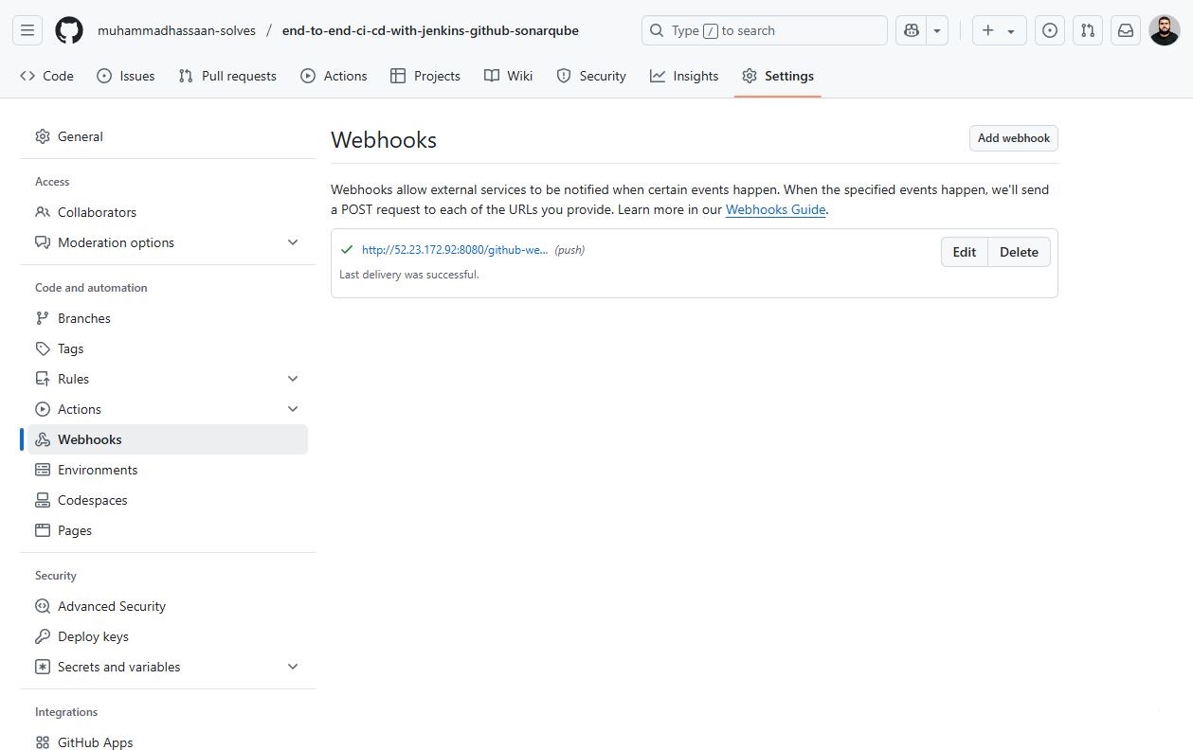Click the Edit webhook button
The height and width of the screenshot is (750, 1193).
coord(965,252)
